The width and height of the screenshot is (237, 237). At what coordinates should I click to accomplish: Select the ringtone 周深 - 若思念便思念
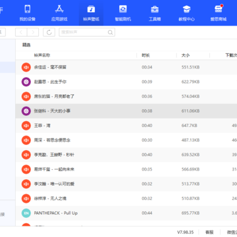click(52, 140)
